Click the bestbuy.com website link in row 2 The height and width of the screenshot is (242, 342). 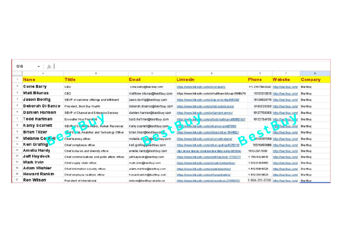(x=284, y=86)
